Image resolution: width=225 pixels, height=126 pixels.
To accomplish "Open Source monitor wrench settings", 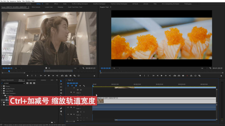I will click(83, 68).
